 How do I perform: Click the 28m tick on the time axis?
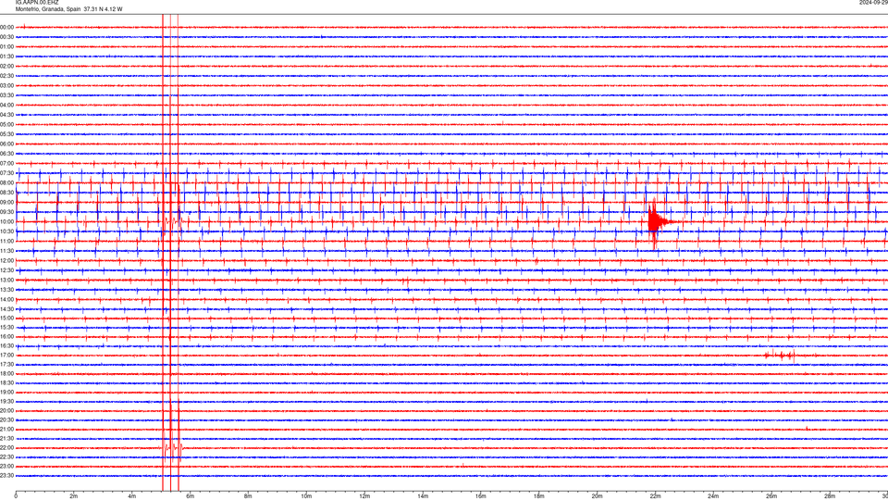click(830, 496)
